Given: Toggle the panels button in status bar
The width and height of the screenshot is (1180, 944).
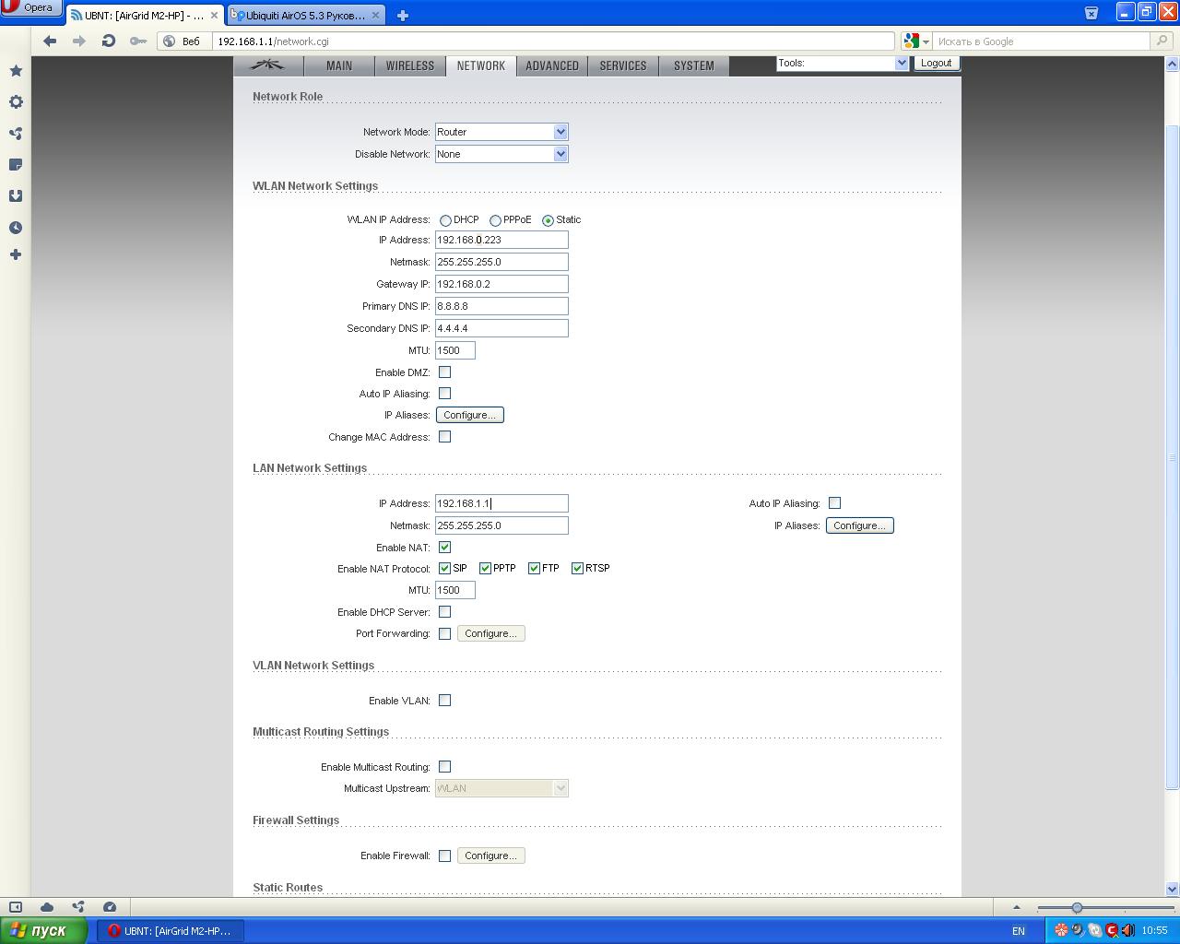Looking at the screenshot, I should click(16, 907).
